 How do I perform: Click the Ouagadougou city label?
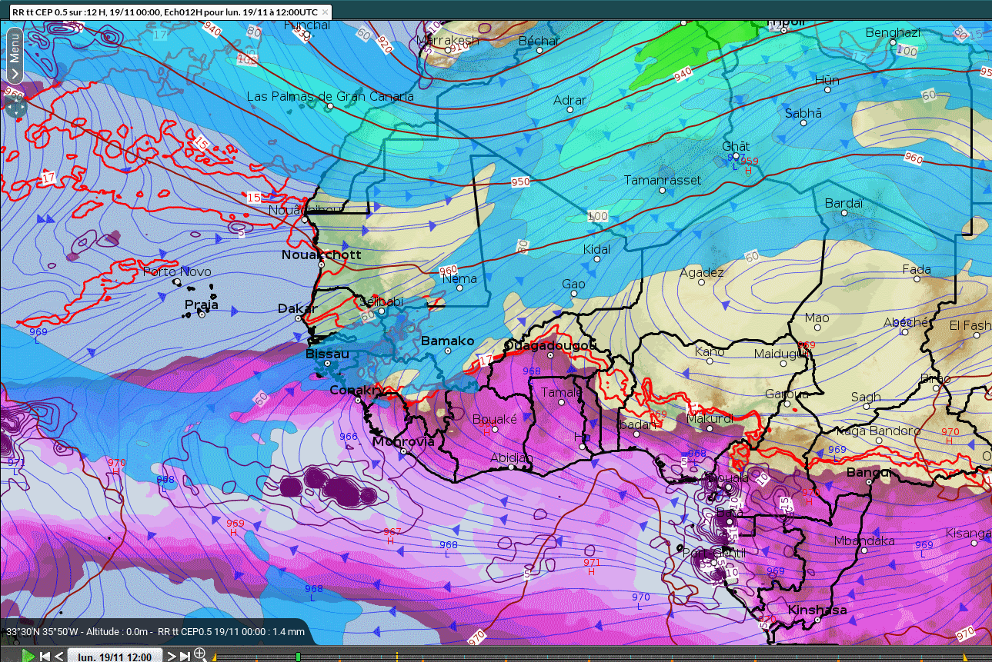(549, 346)
